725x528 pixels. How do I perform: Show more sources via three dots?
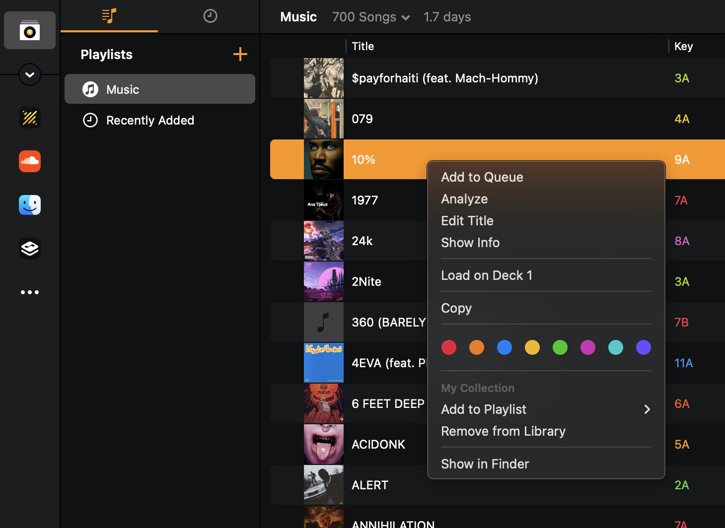[x=30, y=292]
